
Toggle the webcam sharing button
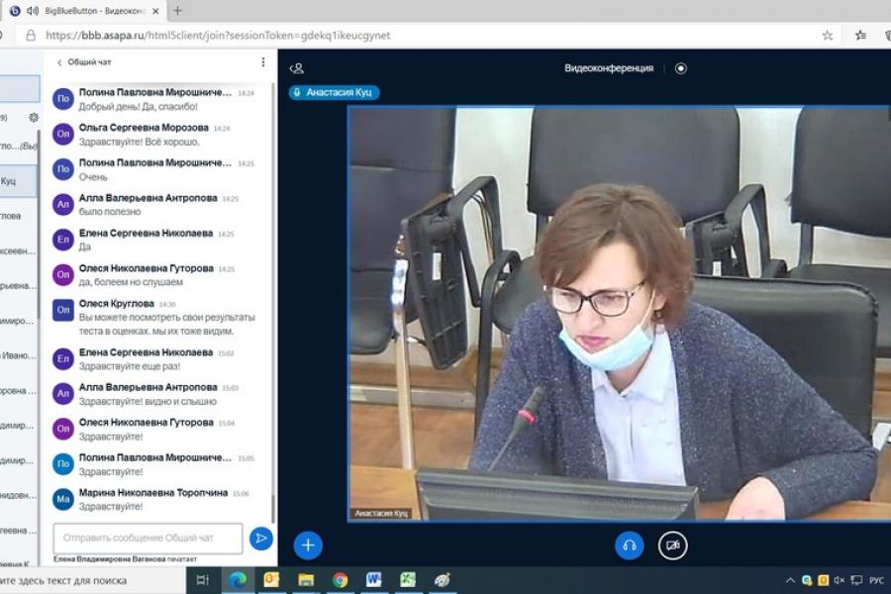(x=673, y=545)
